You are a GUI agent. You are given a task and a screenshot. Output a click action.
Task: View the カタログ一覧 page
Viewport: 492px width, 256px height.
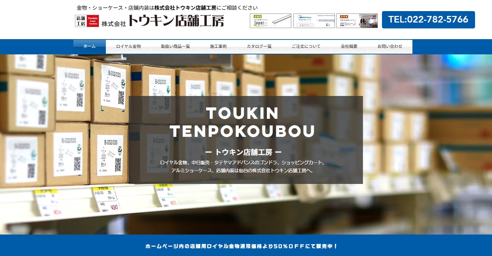(x=259, y=46)
